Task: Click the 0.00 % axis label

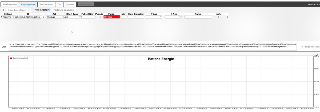Action: pyautogui.click(x=316, y=81)
